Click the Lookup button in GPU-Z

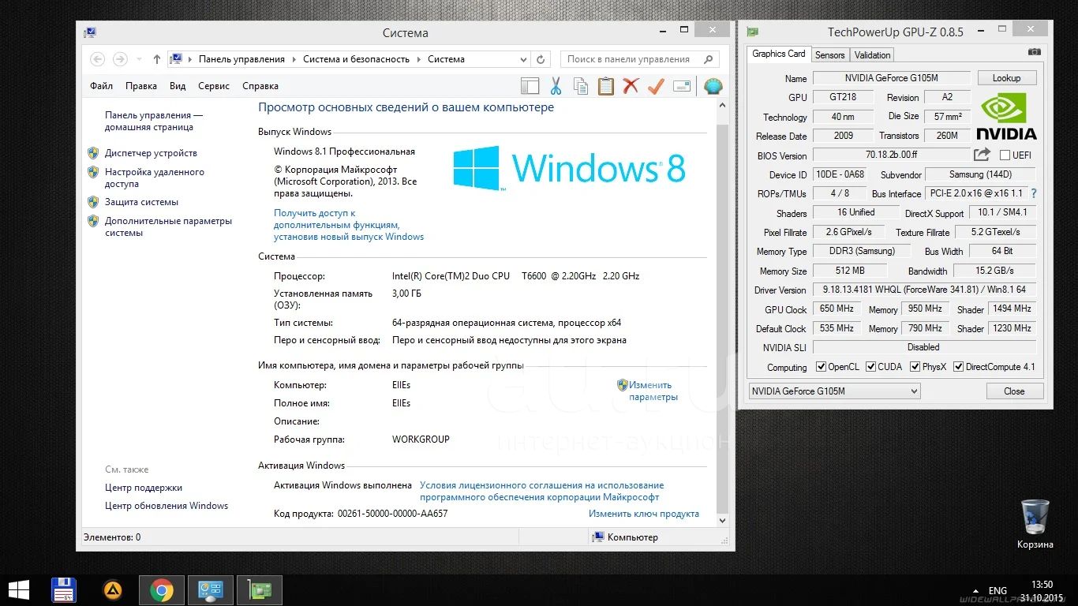tap(1007, 78)
